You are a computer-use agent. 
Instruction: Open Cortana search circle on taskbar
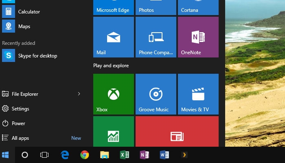point(25,155)
